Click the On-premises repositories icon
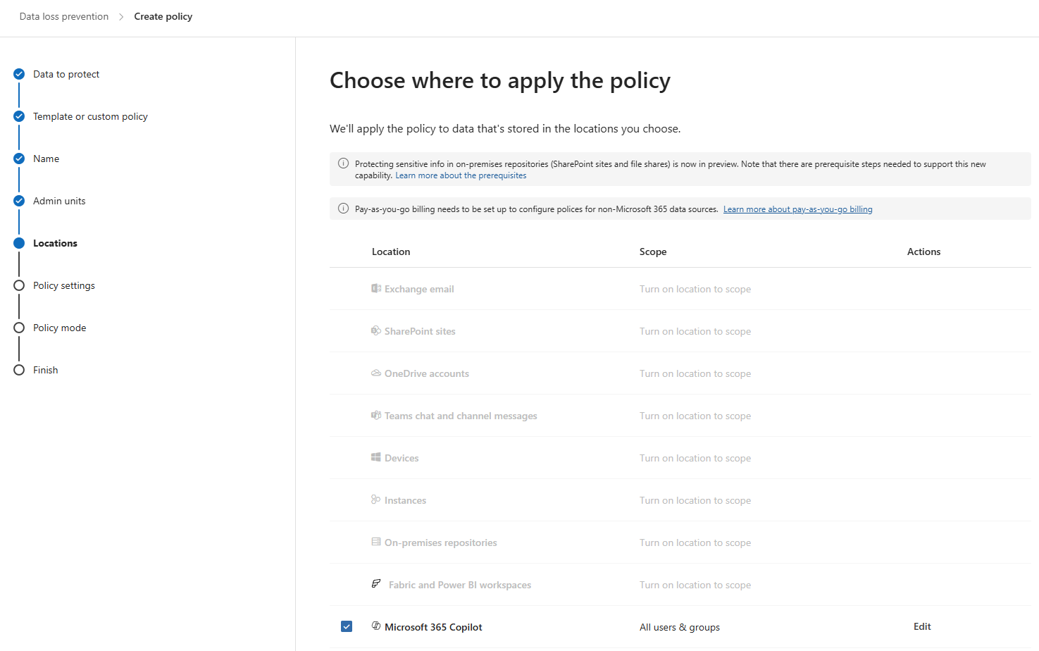Screen dimensions: 1039x651 coord(376,542)
